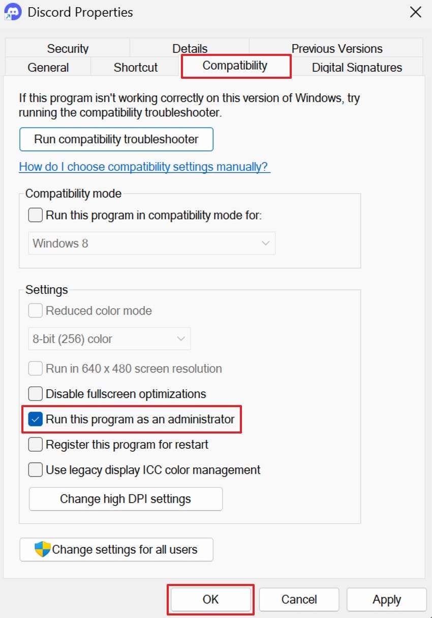This screenshot has height=618, width=432.
Task: Click the Discord app icon in title bar
Action: point(12,11)
